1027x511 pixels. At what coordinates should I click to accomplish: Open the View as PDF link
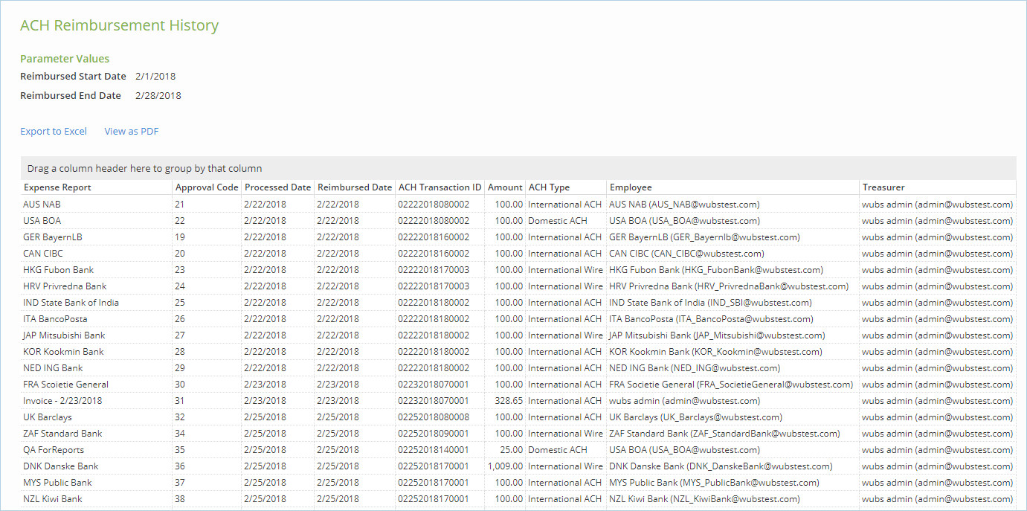[x=132, y=132]
